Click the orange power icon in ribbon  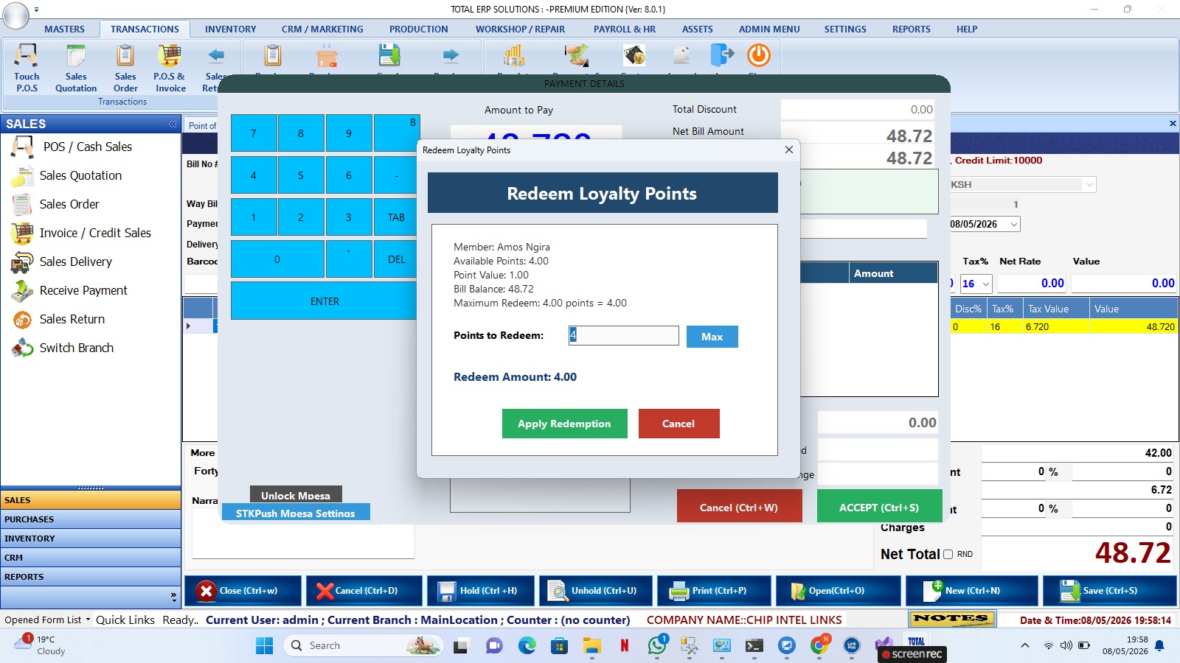(x=759, y=55)
